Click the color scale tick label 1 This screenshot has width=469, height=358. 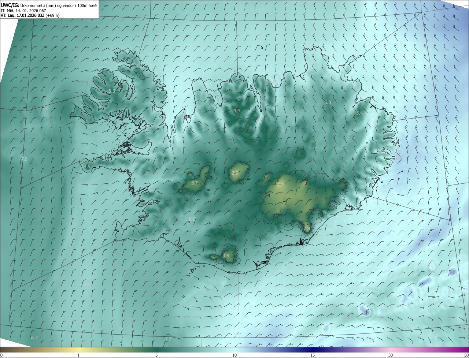(78, 355)
